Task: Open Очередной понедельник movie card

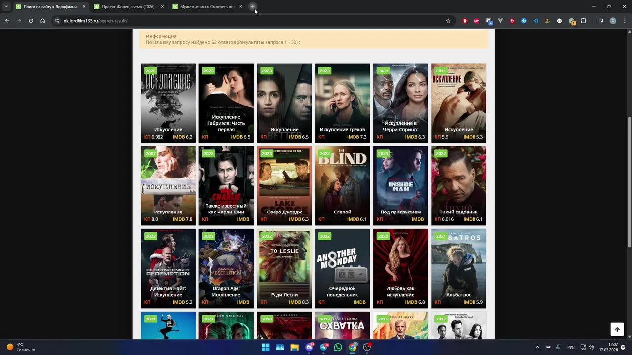Action: (342, 269)
